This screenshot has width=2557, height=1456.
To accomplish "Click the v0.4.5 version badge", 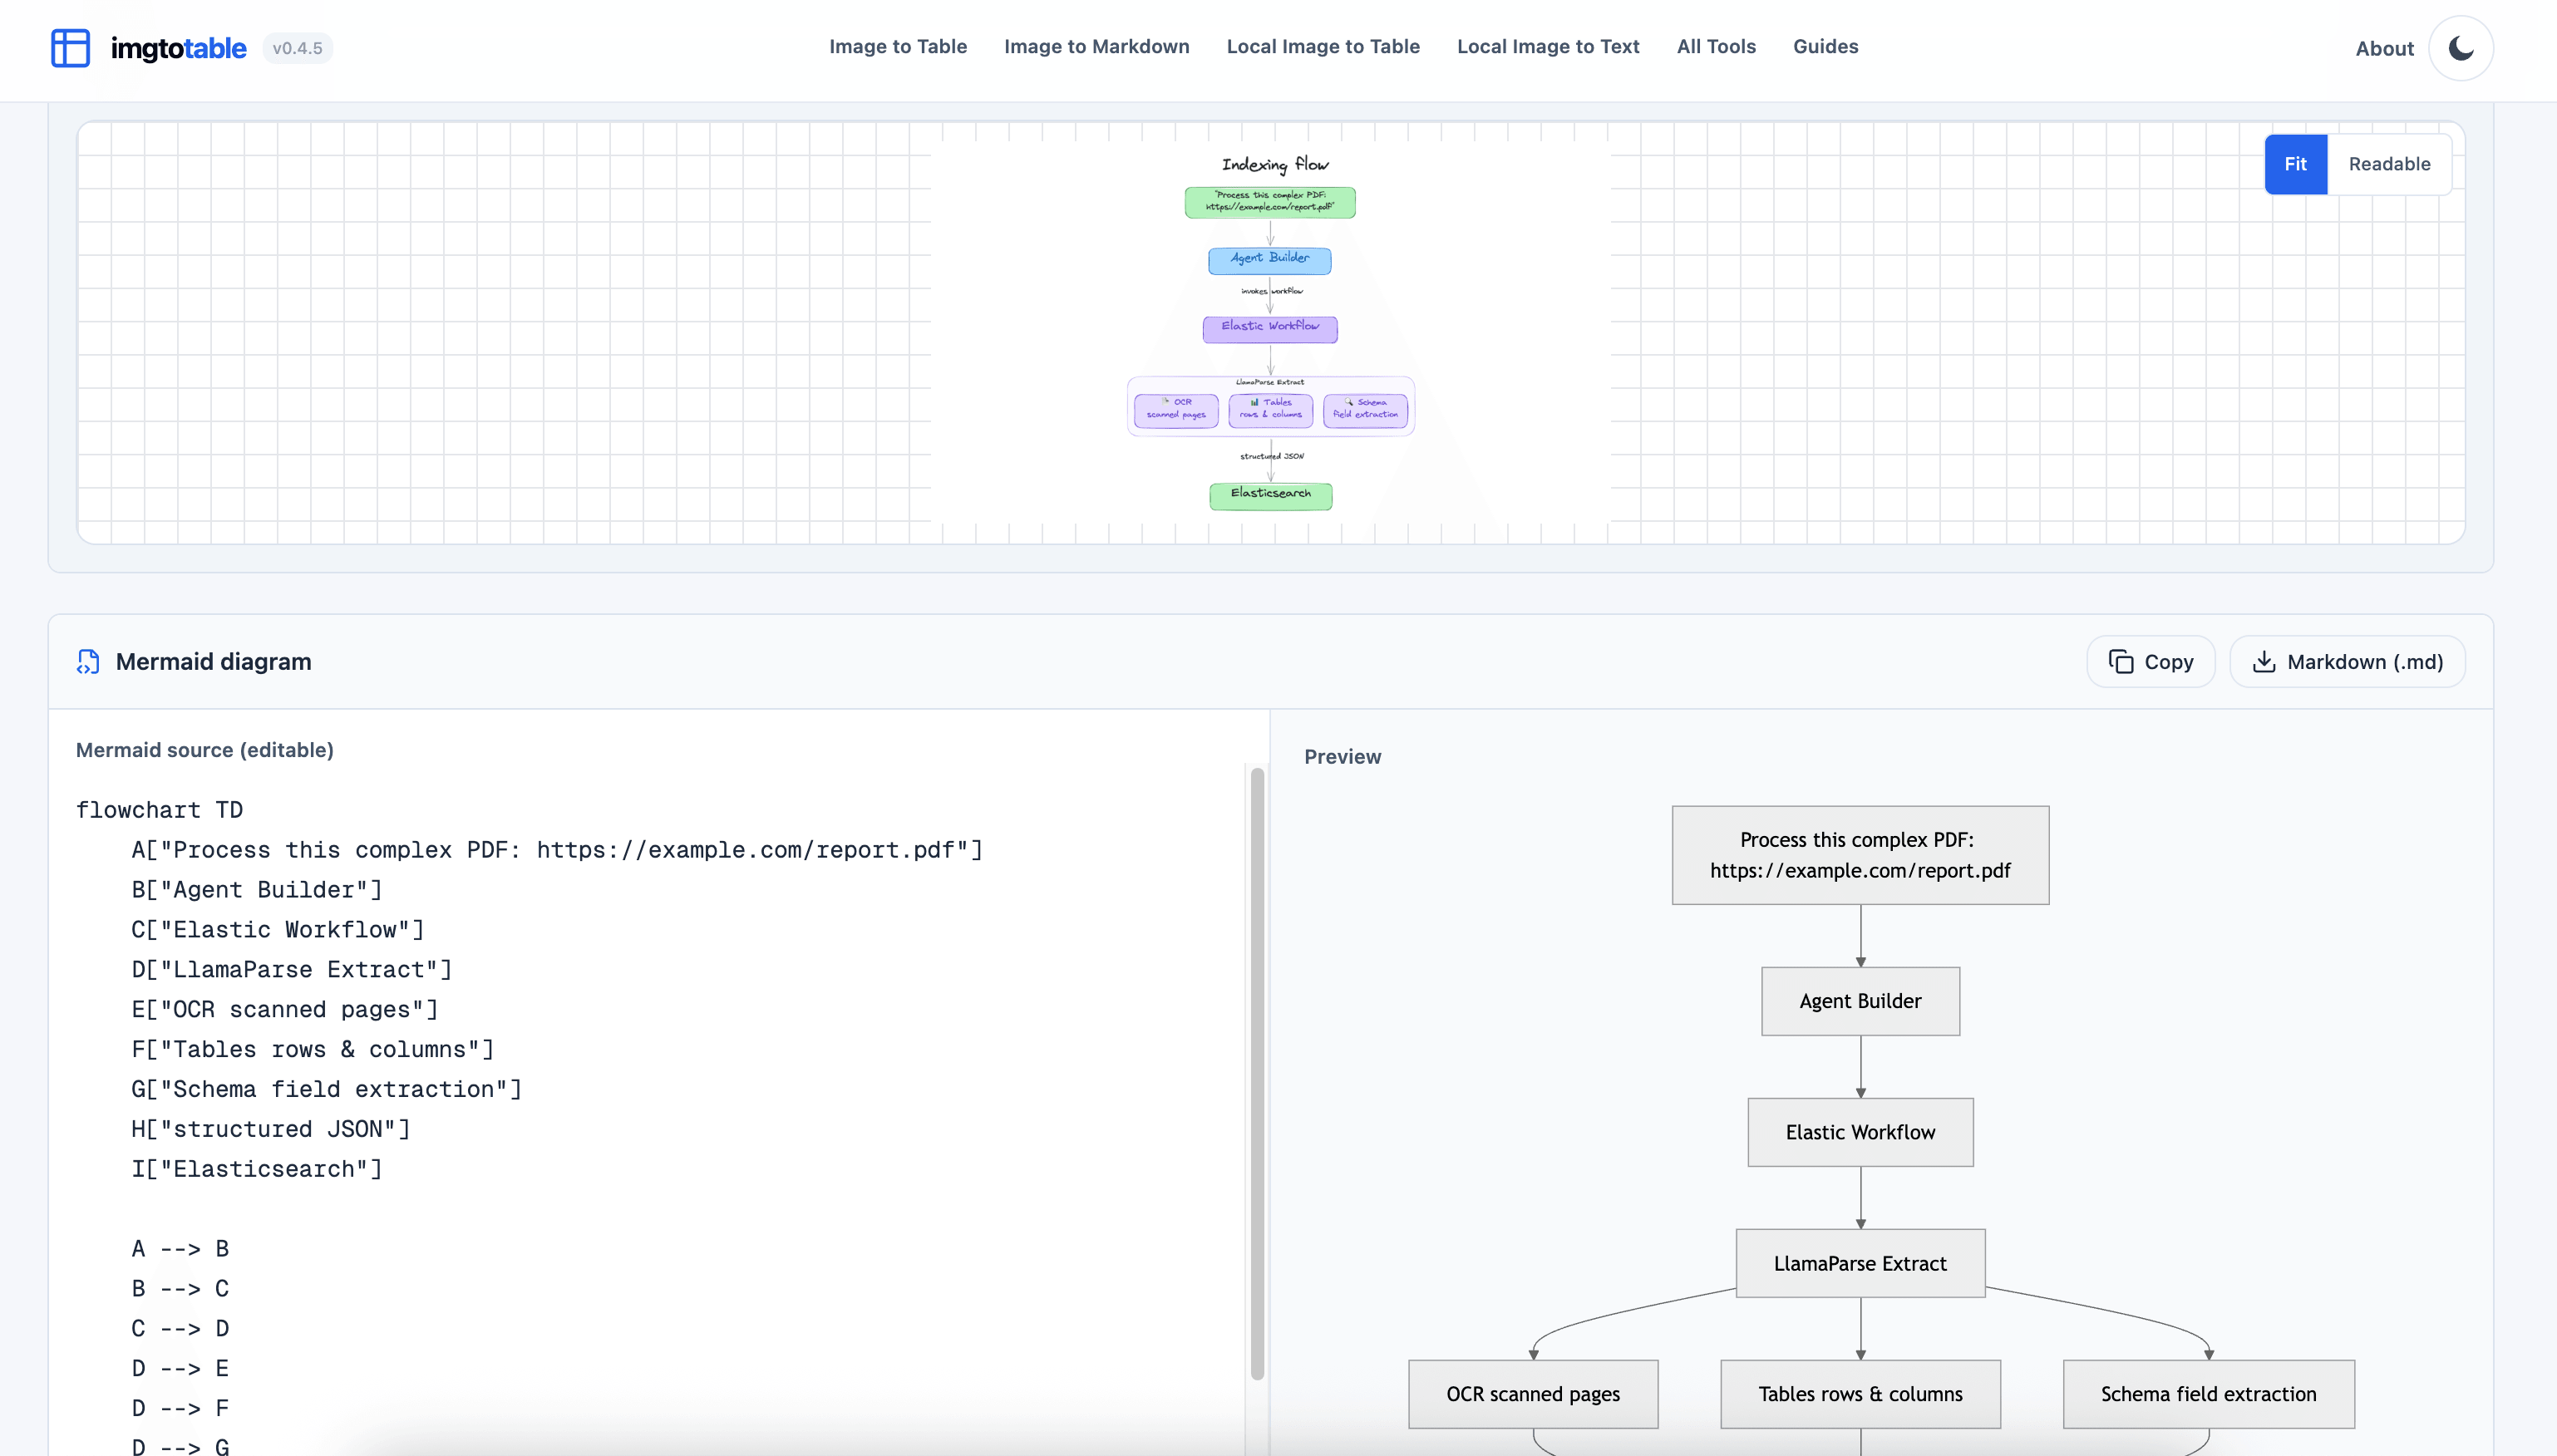I will click(297, 48).
